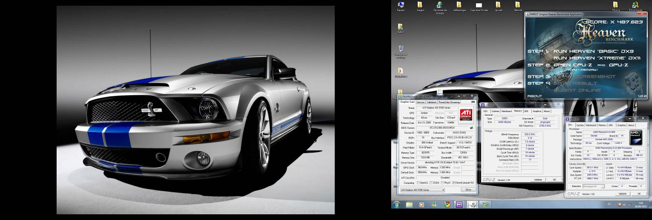Click the AMD Phenom II logo in CPU-Z
The image size is (652, 220).
[636, 137]
